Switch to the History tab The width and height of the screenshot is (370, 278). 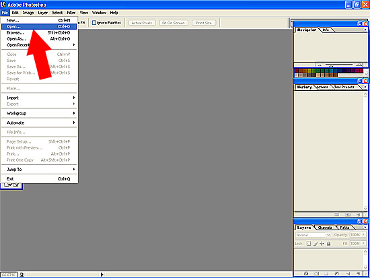(304, 87)
